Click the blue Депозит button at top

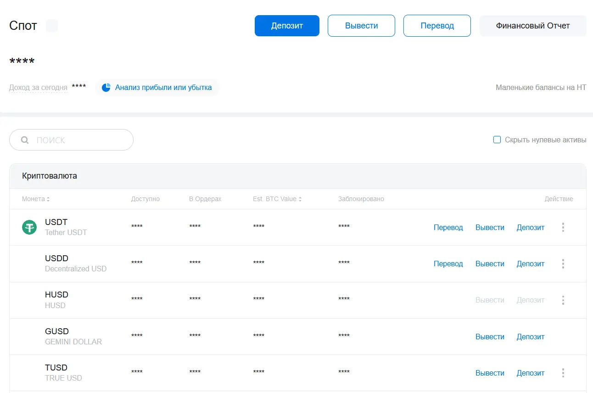pos(287,26)
